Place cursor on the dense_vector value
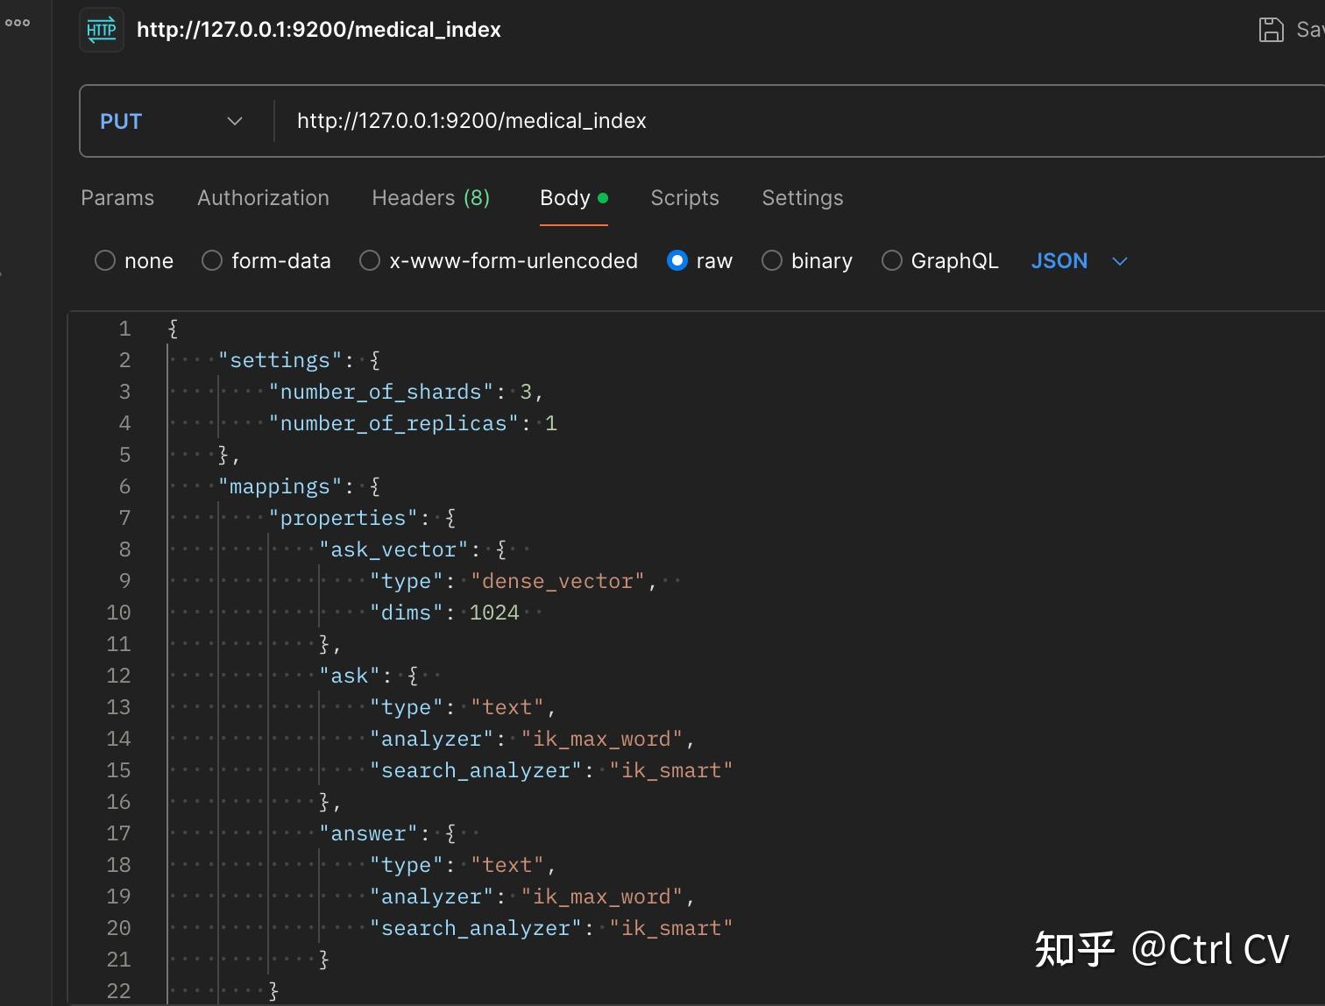Viewport: 1325px width, 1006px height. tap(557, 580)
